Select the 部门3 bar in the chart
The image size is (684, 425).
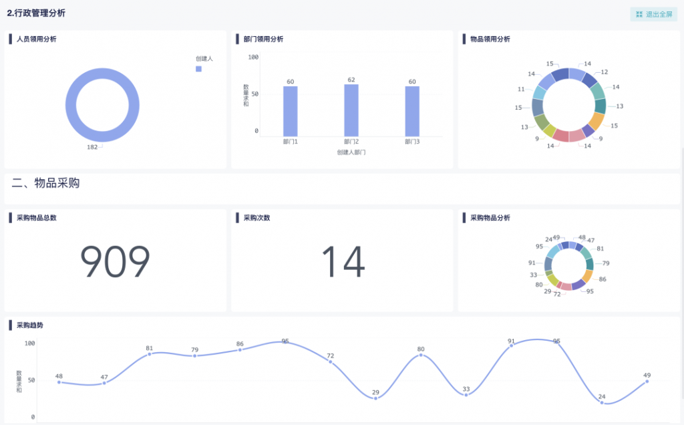tap(412, 111)
